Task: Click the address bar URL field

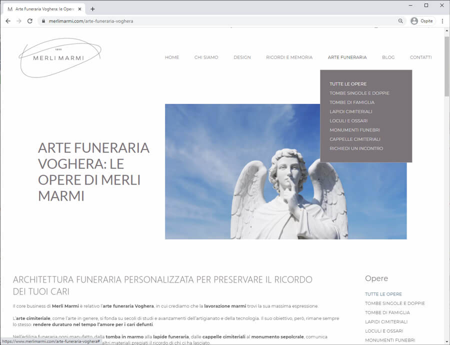Action: pyautogui.click(x=221, y=21)
